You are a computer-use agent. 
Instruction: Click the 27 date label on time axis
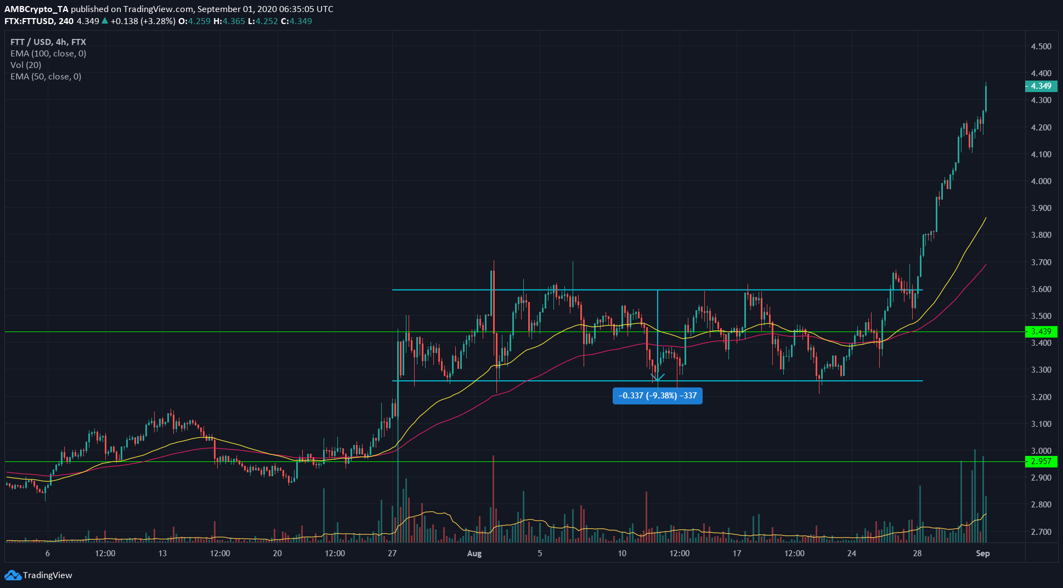click(x=392, y=553)
